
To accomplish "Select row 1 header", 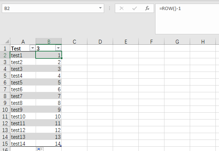I will pos(5,48).
